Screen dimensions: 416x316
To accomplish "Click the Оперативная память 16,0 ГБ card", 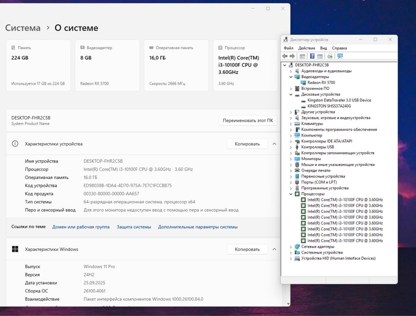I will point(176,65).
